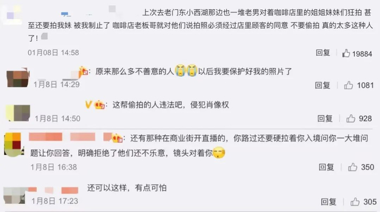Open avatar of the 16:38 commenter
Viewport: 380px width, 212px height.
click(x=14, y=145)
